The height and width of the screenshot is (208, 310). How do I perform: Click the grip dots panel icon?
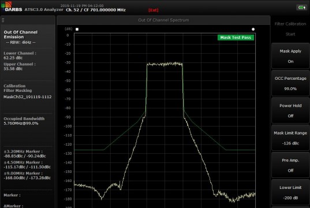coord(3,20)
